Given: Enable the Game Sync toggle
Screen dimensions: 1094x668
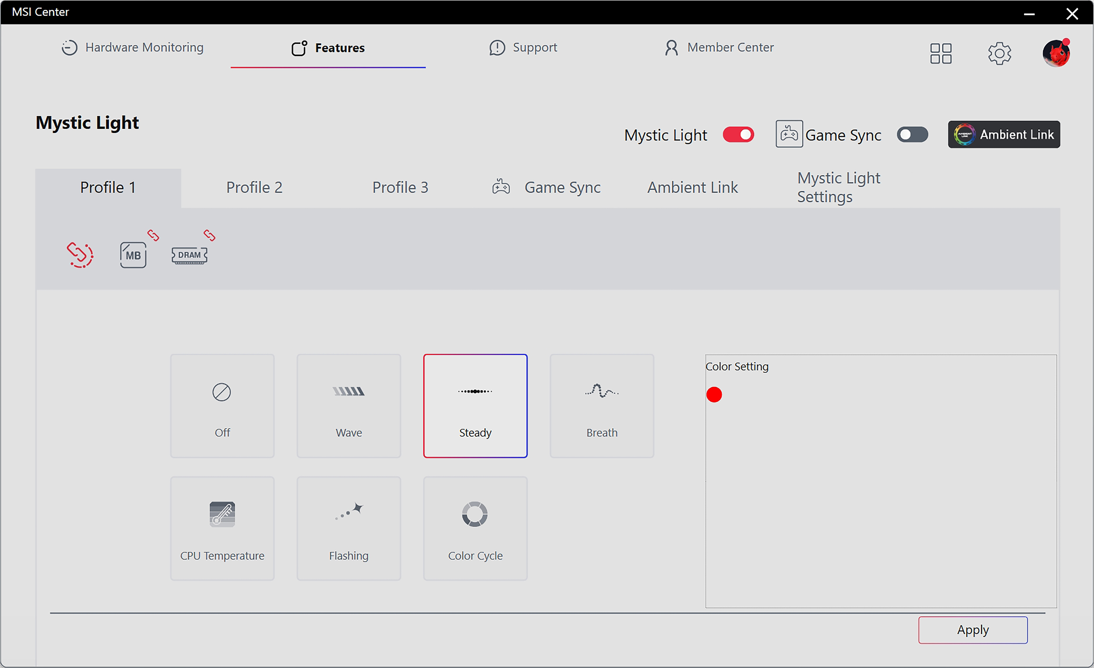Looking at the screenshot, I should pyautogui.click(x=912, y=135).
